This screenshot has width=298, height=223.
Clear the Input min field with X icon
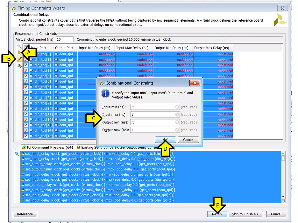(177, 107)
